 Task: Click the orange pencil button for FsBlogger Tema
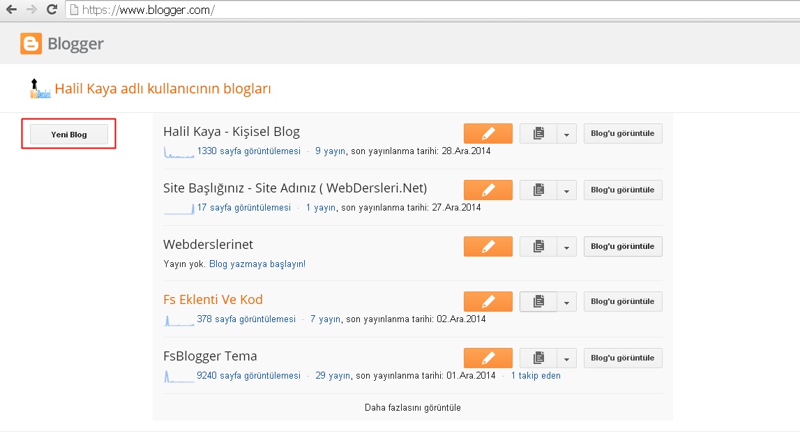(488, 358)
